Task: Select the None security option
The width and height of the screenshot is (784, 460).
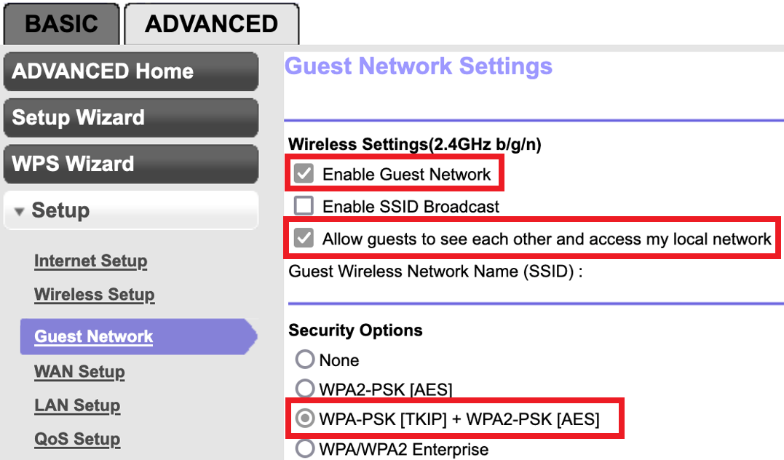Action: pyautogui.click(x=305, y=360)
